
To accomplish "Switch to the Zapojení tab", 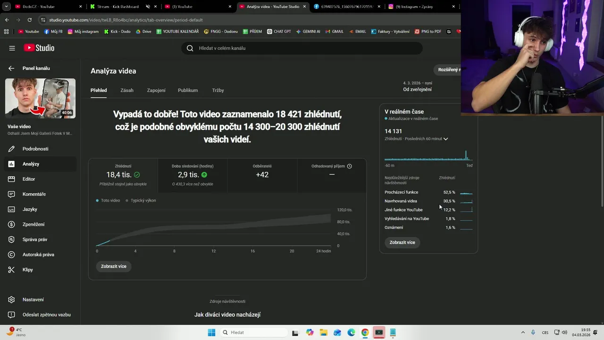I will tap(156, 90).
